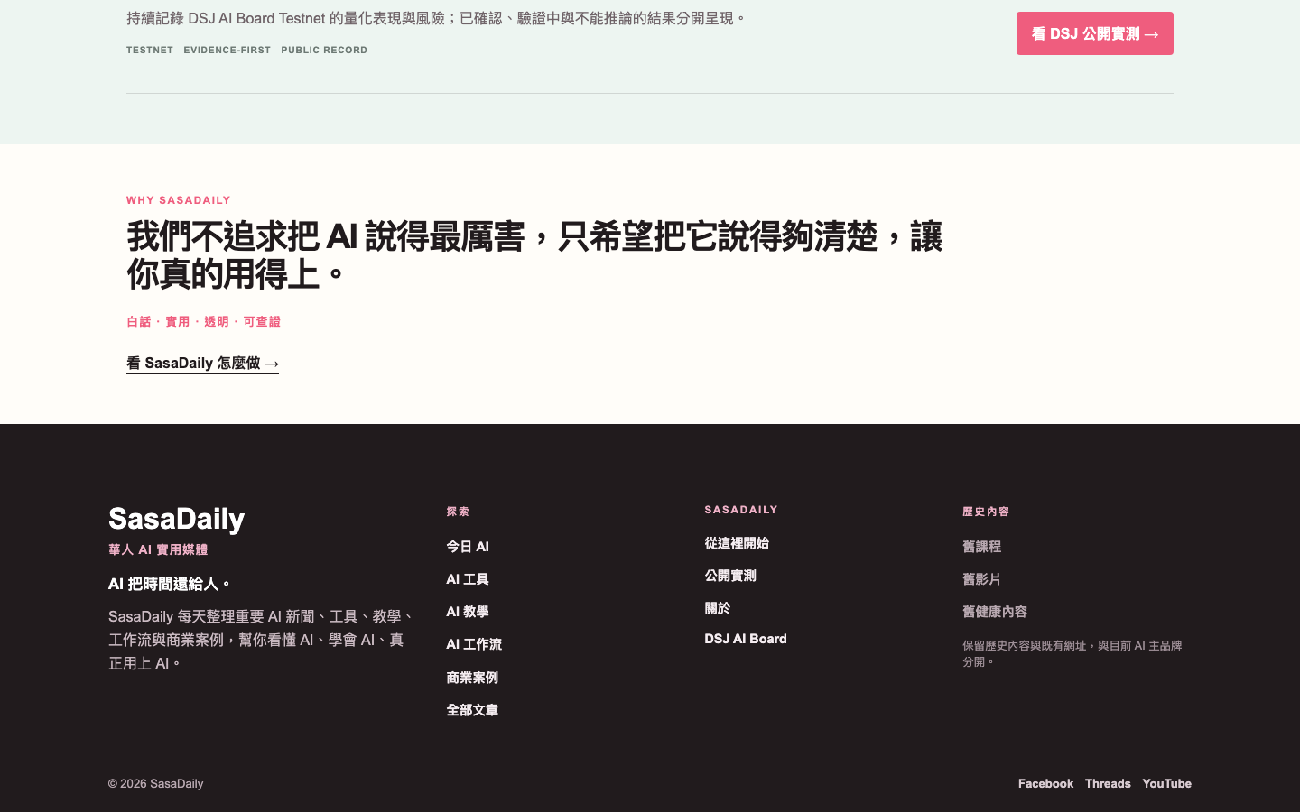The image size is (1300, 812).
Task: Visit the Facebook social link
Action: (x=1045, y=783)
